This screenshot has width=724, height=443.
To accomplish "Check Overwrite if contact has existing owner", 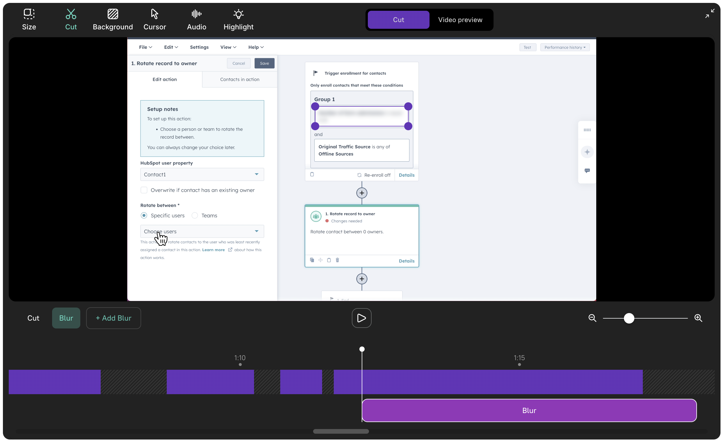I will pyautogui.click(x=144, y=190).
